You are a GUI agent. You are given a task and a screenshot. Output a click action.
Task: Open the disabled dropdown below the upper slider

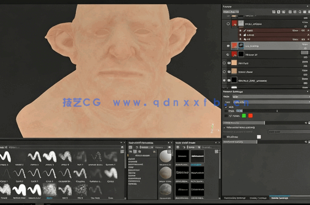coord(289,132)
